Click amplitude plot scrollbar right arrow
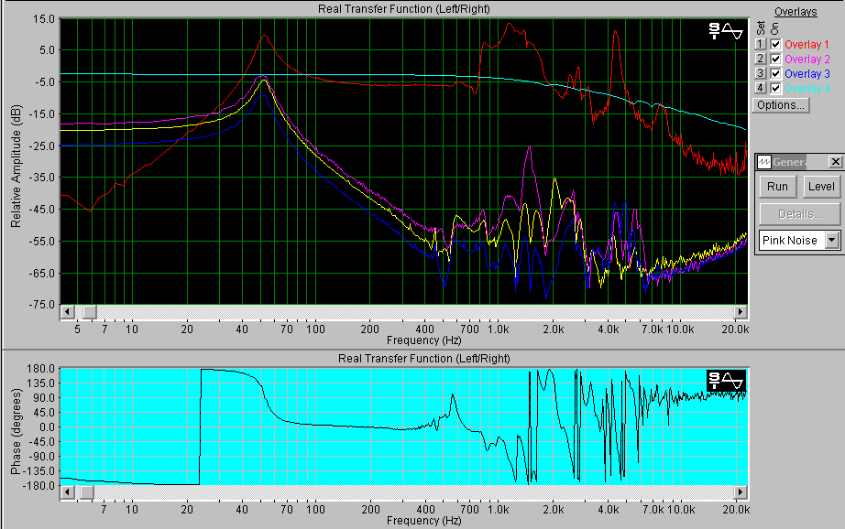Image resolution: width=845 pixels, height=529 pixels. coord(741,311)
